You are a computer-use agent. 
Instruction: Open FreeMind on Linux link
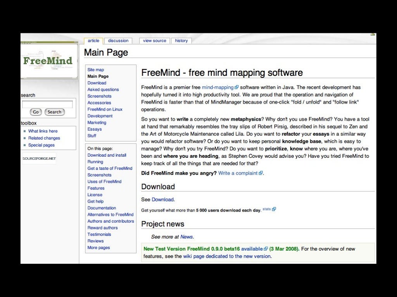(105, 109)
